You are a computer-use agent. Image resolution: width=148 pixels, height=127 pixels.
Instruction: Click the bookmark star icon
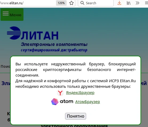pos(71,3)
